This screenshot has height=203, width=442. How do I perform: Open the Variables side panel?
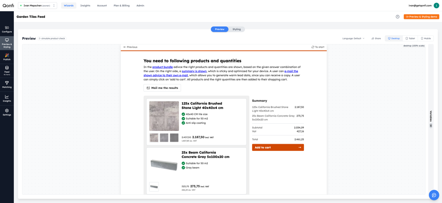coord(431,119)
